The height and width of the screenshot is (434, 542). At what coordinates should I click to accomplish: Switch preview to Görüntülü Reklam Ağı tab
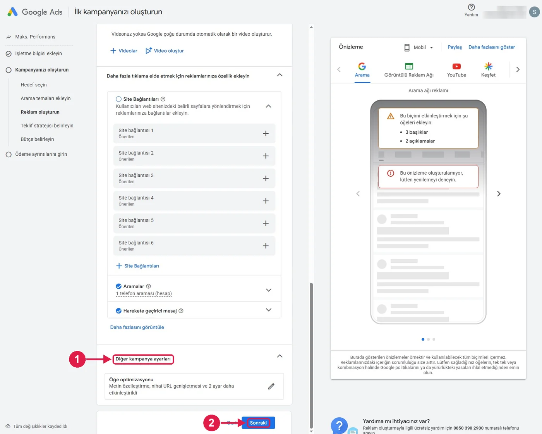coord(409,70)
